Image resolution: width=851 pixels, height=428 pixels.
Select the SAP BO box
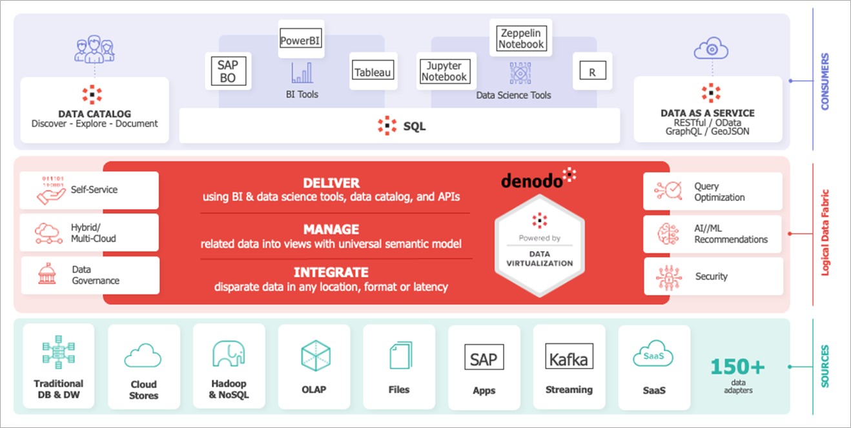point(227,72)
